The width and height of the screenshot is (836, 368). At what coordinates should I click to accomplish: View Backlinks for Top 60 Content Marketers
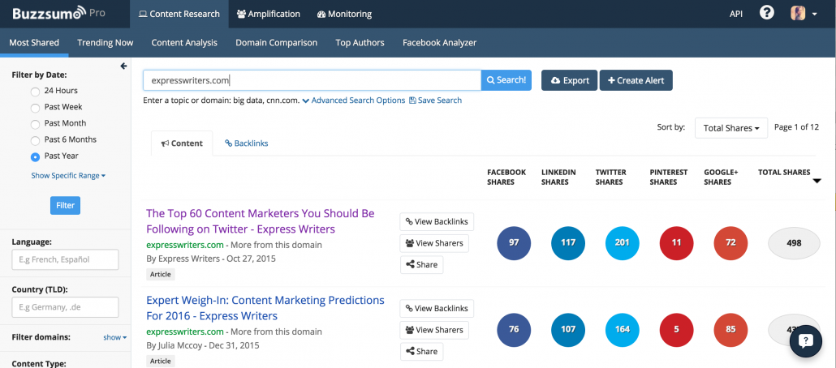pyautogui.click(x=437, y=221)
